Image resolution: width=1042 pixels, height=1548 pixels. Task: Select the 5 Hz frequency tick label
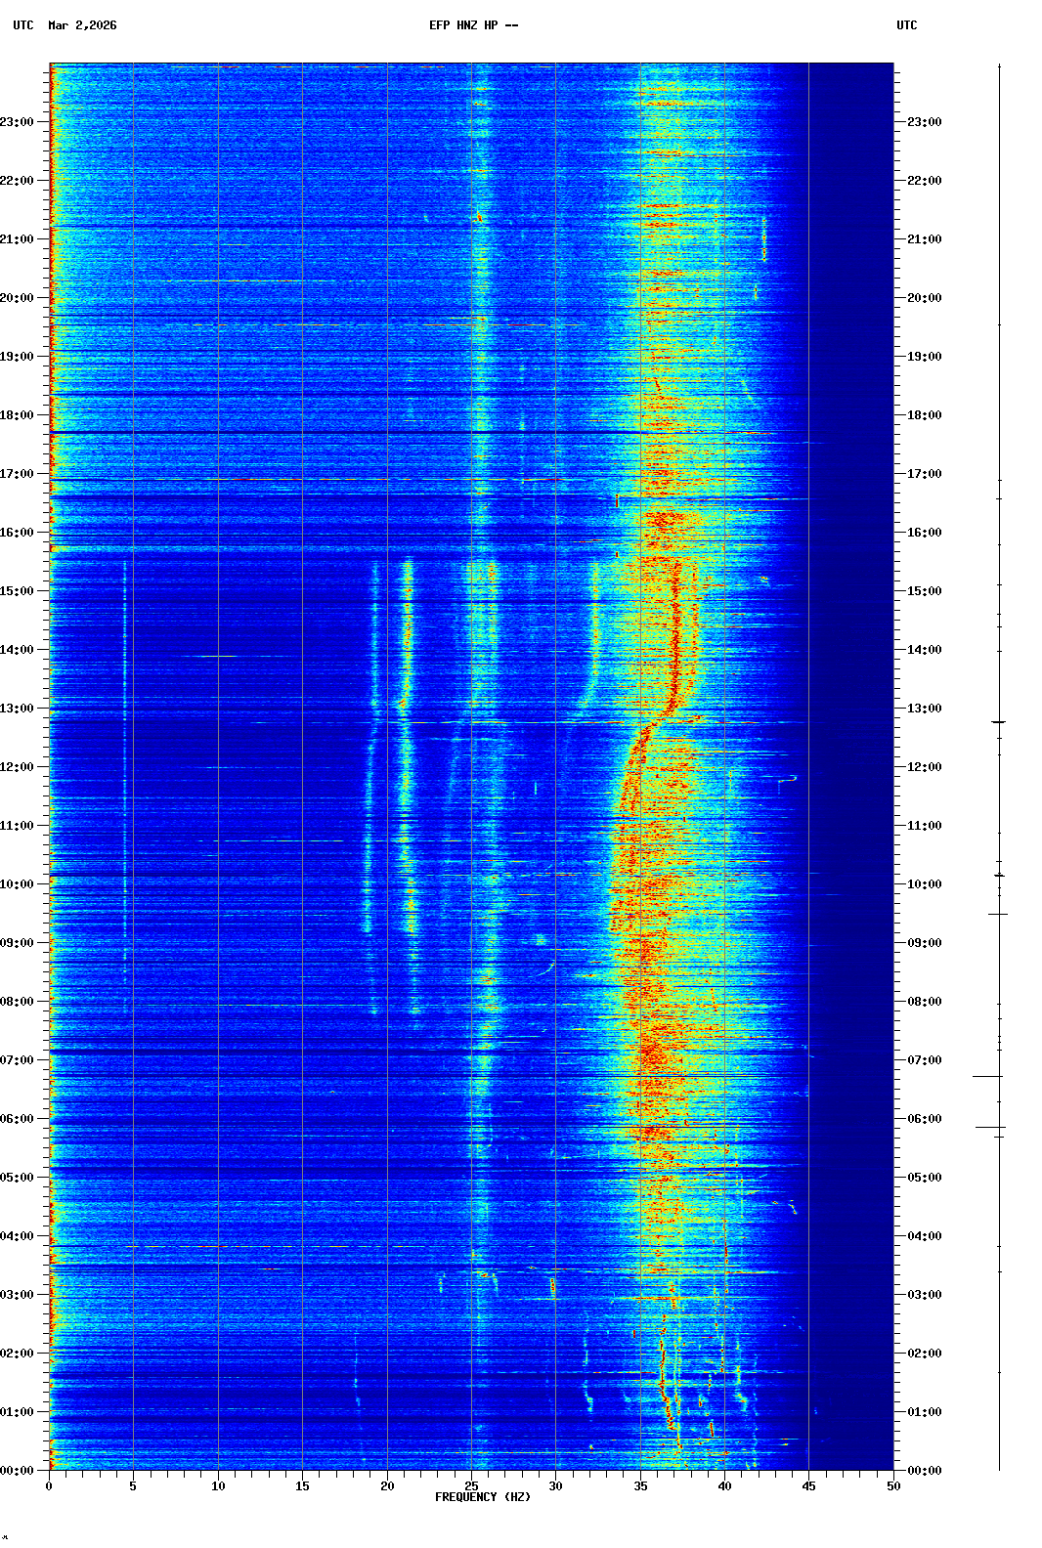pos(133,1486)
